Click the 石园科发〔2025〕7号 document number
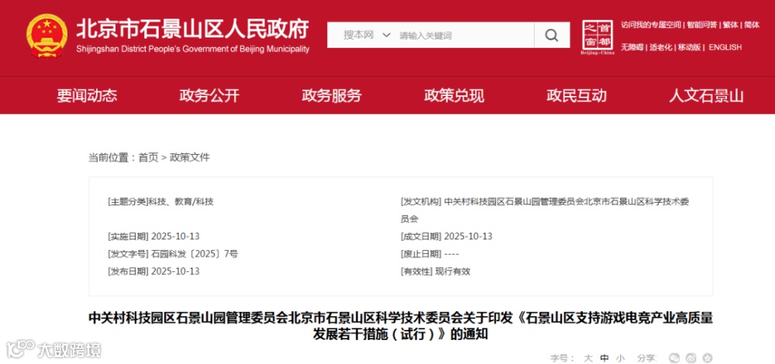Screen dimensions: 775x364 [195, 254]
